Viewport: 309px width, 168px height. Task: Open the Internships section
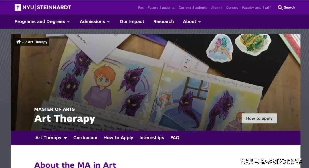pyautogui.click(x=152, y=138)
